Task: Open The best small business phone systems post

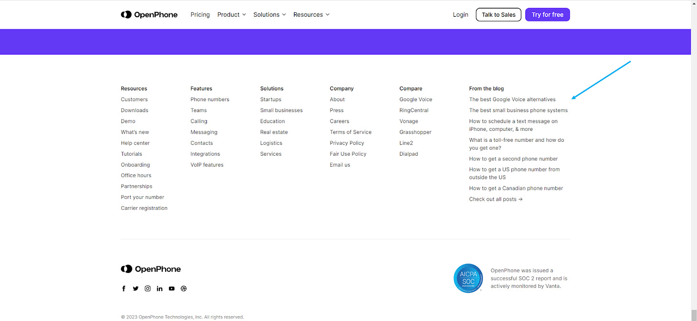Action: (518, 110)
